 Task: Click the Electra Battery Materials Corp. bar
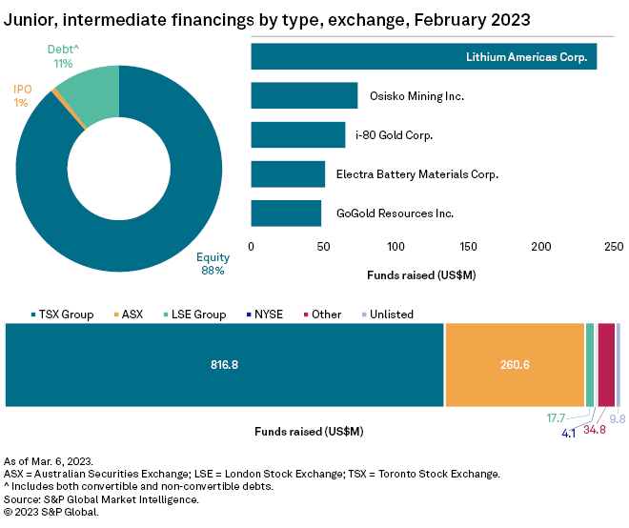pyautogui.click(x=288, y=174)
